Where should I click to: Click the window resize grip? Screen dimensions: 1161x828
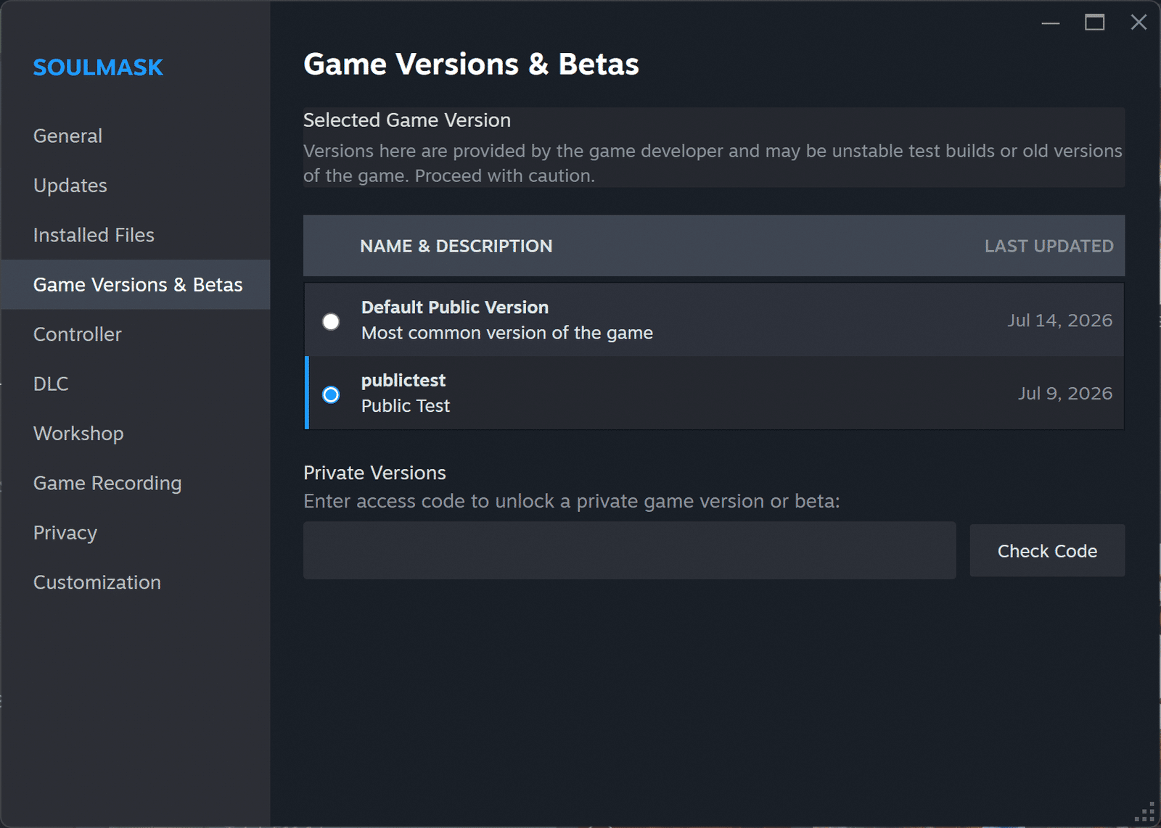click(1144, 812)
